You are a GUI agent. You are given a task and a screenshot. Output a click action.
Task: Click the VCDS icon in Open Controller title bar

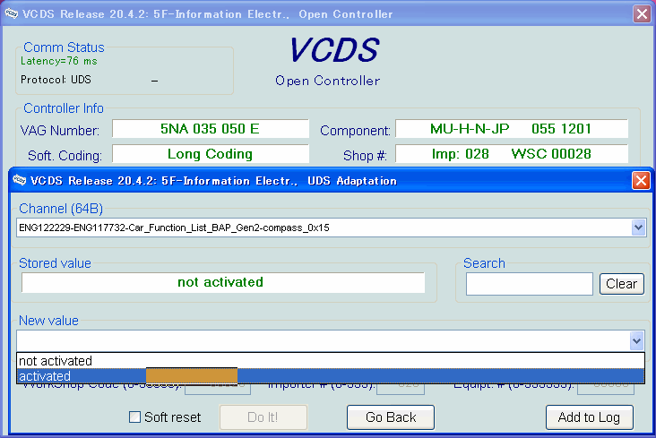12,13
